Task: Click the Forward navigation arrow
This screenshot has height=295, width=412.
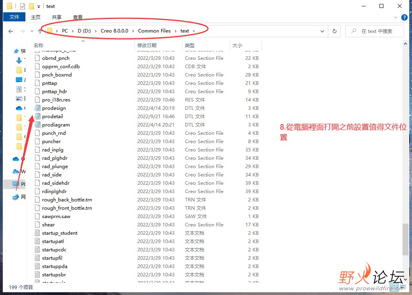Action: (x=23, y=31)
